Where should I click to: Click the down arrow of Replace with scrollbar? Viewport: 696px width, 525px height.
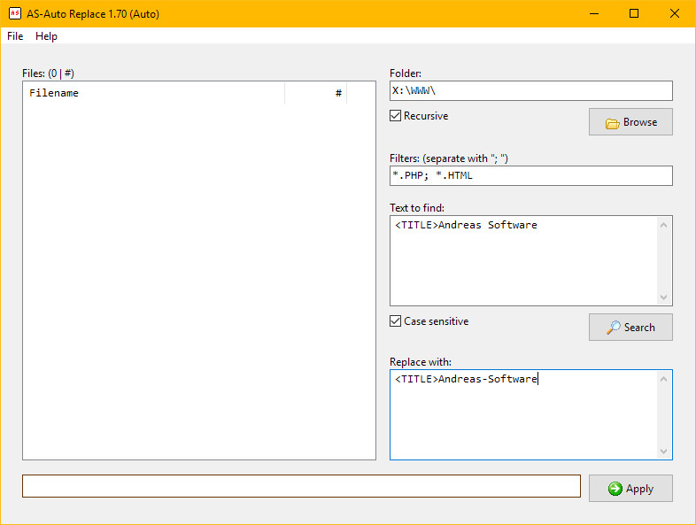coord(663,451)
